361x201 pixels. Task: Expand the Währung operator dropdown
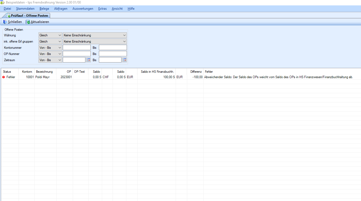point(50,35)
